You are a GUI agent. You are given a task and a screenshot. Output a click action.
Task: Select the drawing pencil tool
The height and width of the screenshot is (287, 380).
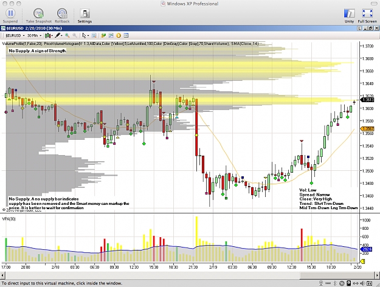pyautogui.click(x=57, y=36)
